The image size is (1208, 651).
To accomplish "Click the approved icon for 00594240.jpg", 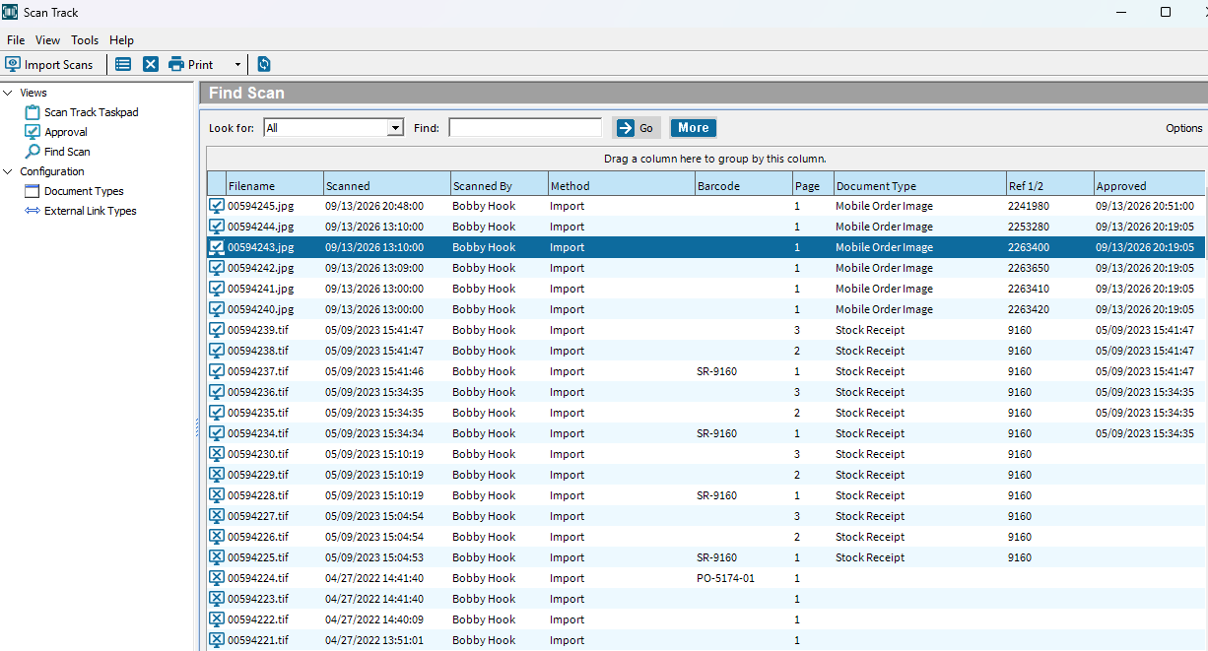I will [x=217, y=309].
